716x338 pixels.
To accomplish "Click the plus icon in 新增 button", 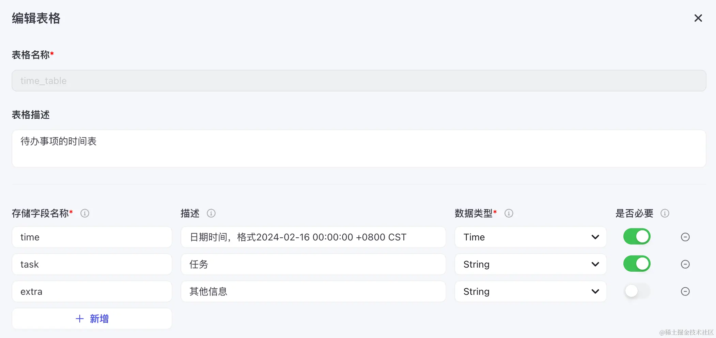I will pos(79,319).
